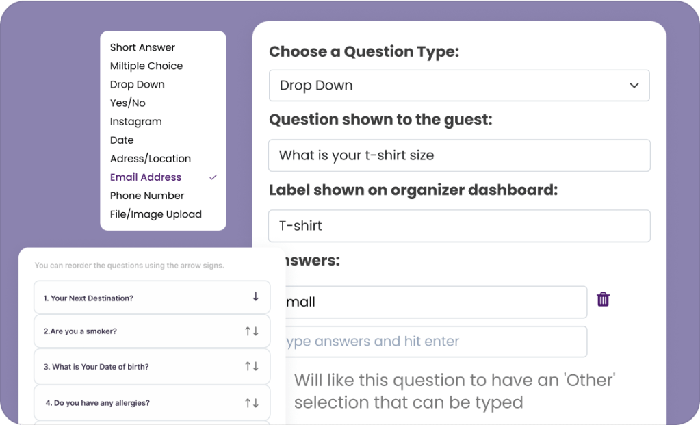
Task: Toggle the 'Other' selection option text
Action: [454, 391]
